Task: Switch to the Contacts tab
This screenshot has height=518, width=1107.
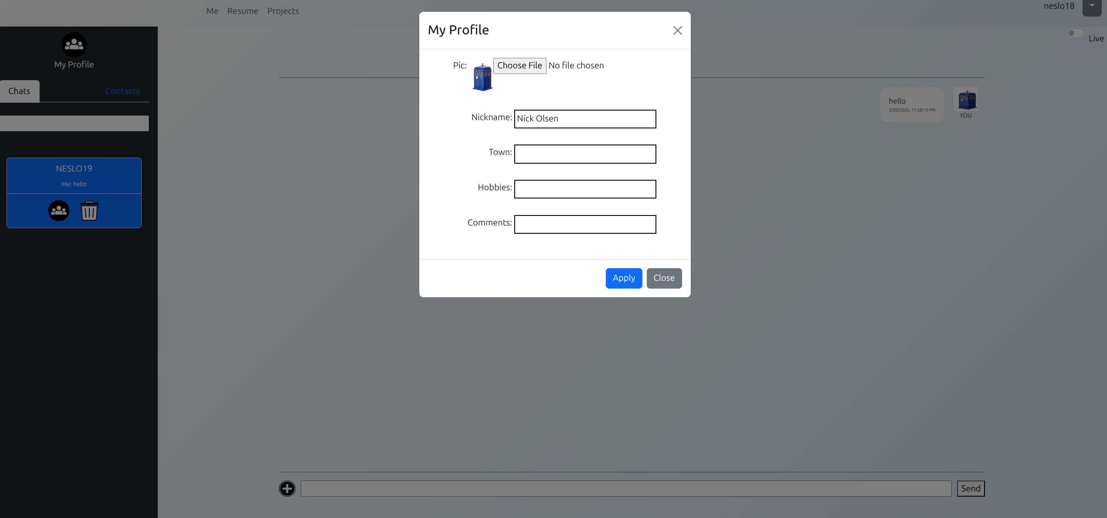Action: pos(122,91)
